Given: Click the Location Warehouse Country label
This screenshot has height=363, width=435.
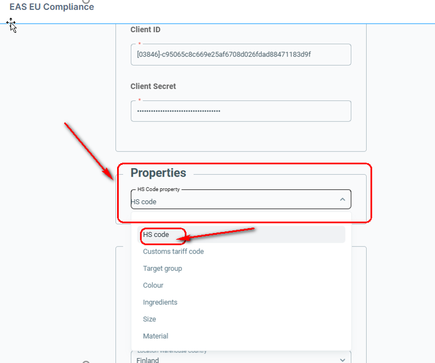Looking at the screenshot, I should tap(172, 351).
